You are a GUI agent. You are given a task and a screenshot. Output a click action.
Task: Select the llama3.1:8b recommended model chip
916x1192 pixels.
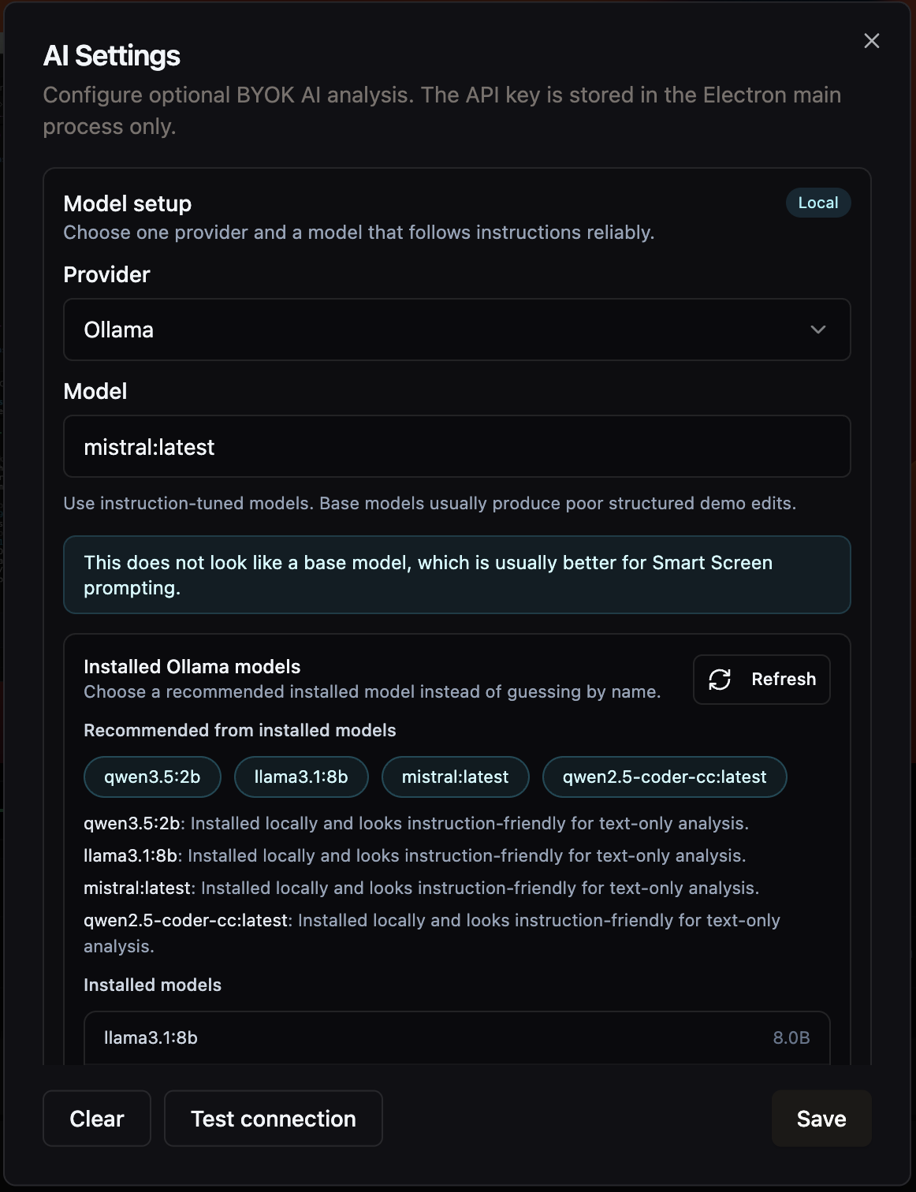point(300,777)
